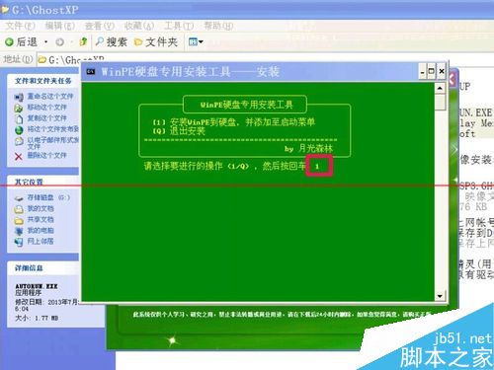Viewport: 494px width, 370px height.
Task: Click the move file task icon
Action: point(19,108)
